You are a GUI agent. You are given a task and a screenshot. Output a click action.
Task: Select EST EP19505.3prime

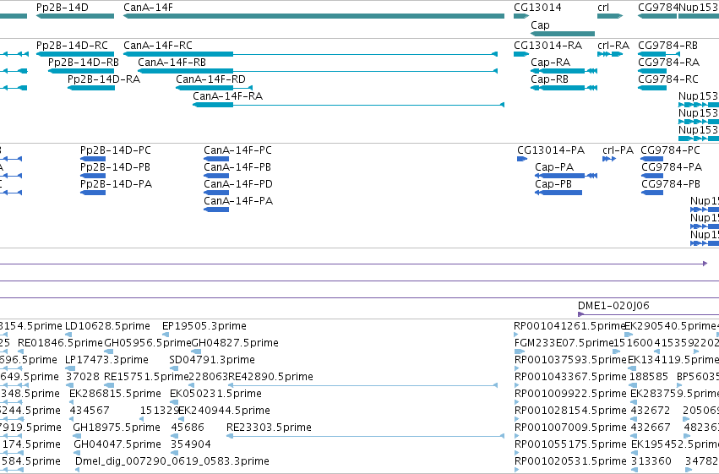tap(166, 335)
